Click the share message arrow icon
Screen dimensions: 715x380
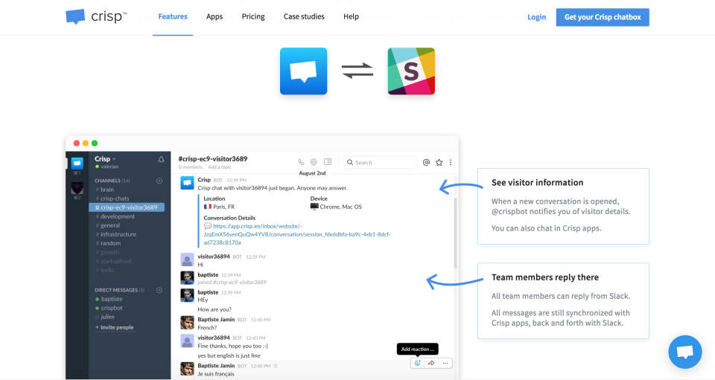click(431, 363)
